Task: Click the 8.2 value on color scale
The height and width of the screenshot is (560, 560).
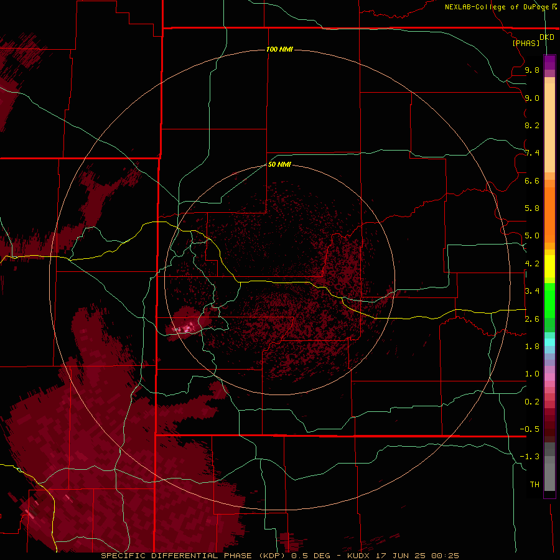Action: click(532, 125)
